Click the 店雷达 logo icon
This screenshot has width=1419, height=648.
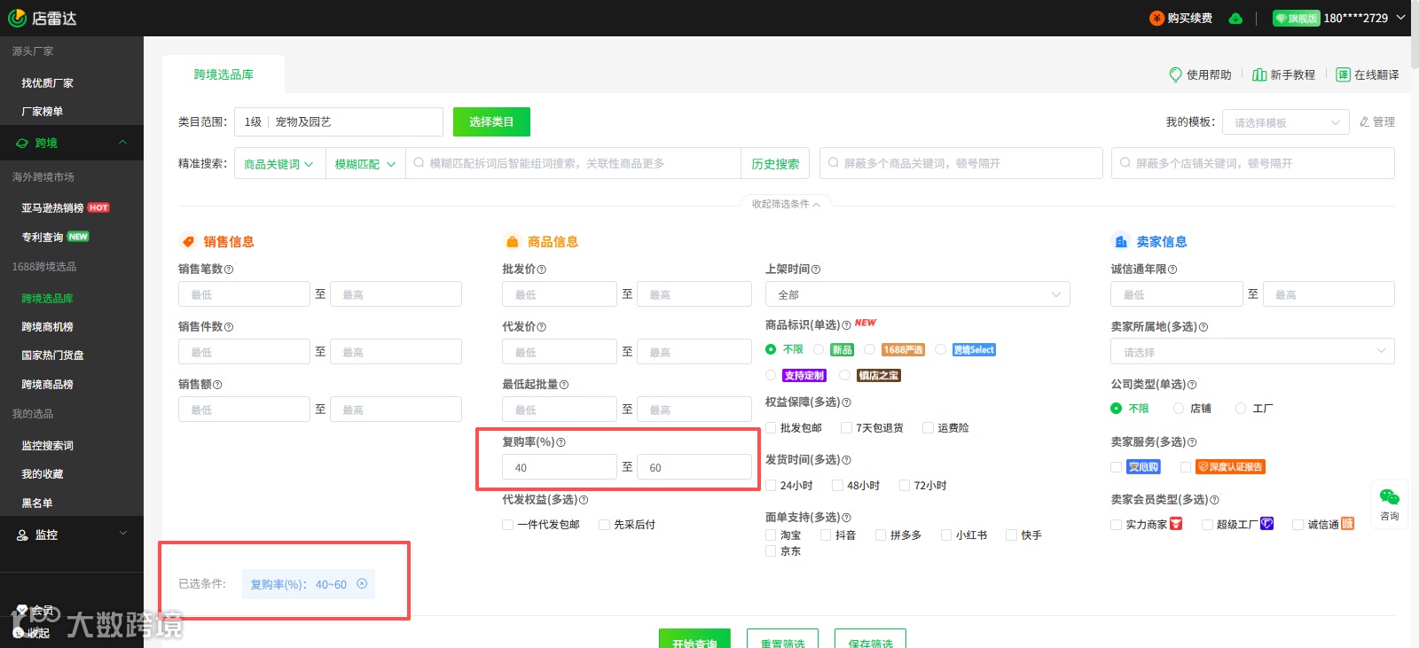[17, 18]
